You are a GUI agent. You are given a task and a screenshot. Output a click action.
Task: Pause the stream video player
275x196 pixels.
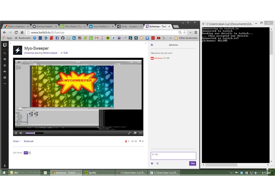point(16,133)
